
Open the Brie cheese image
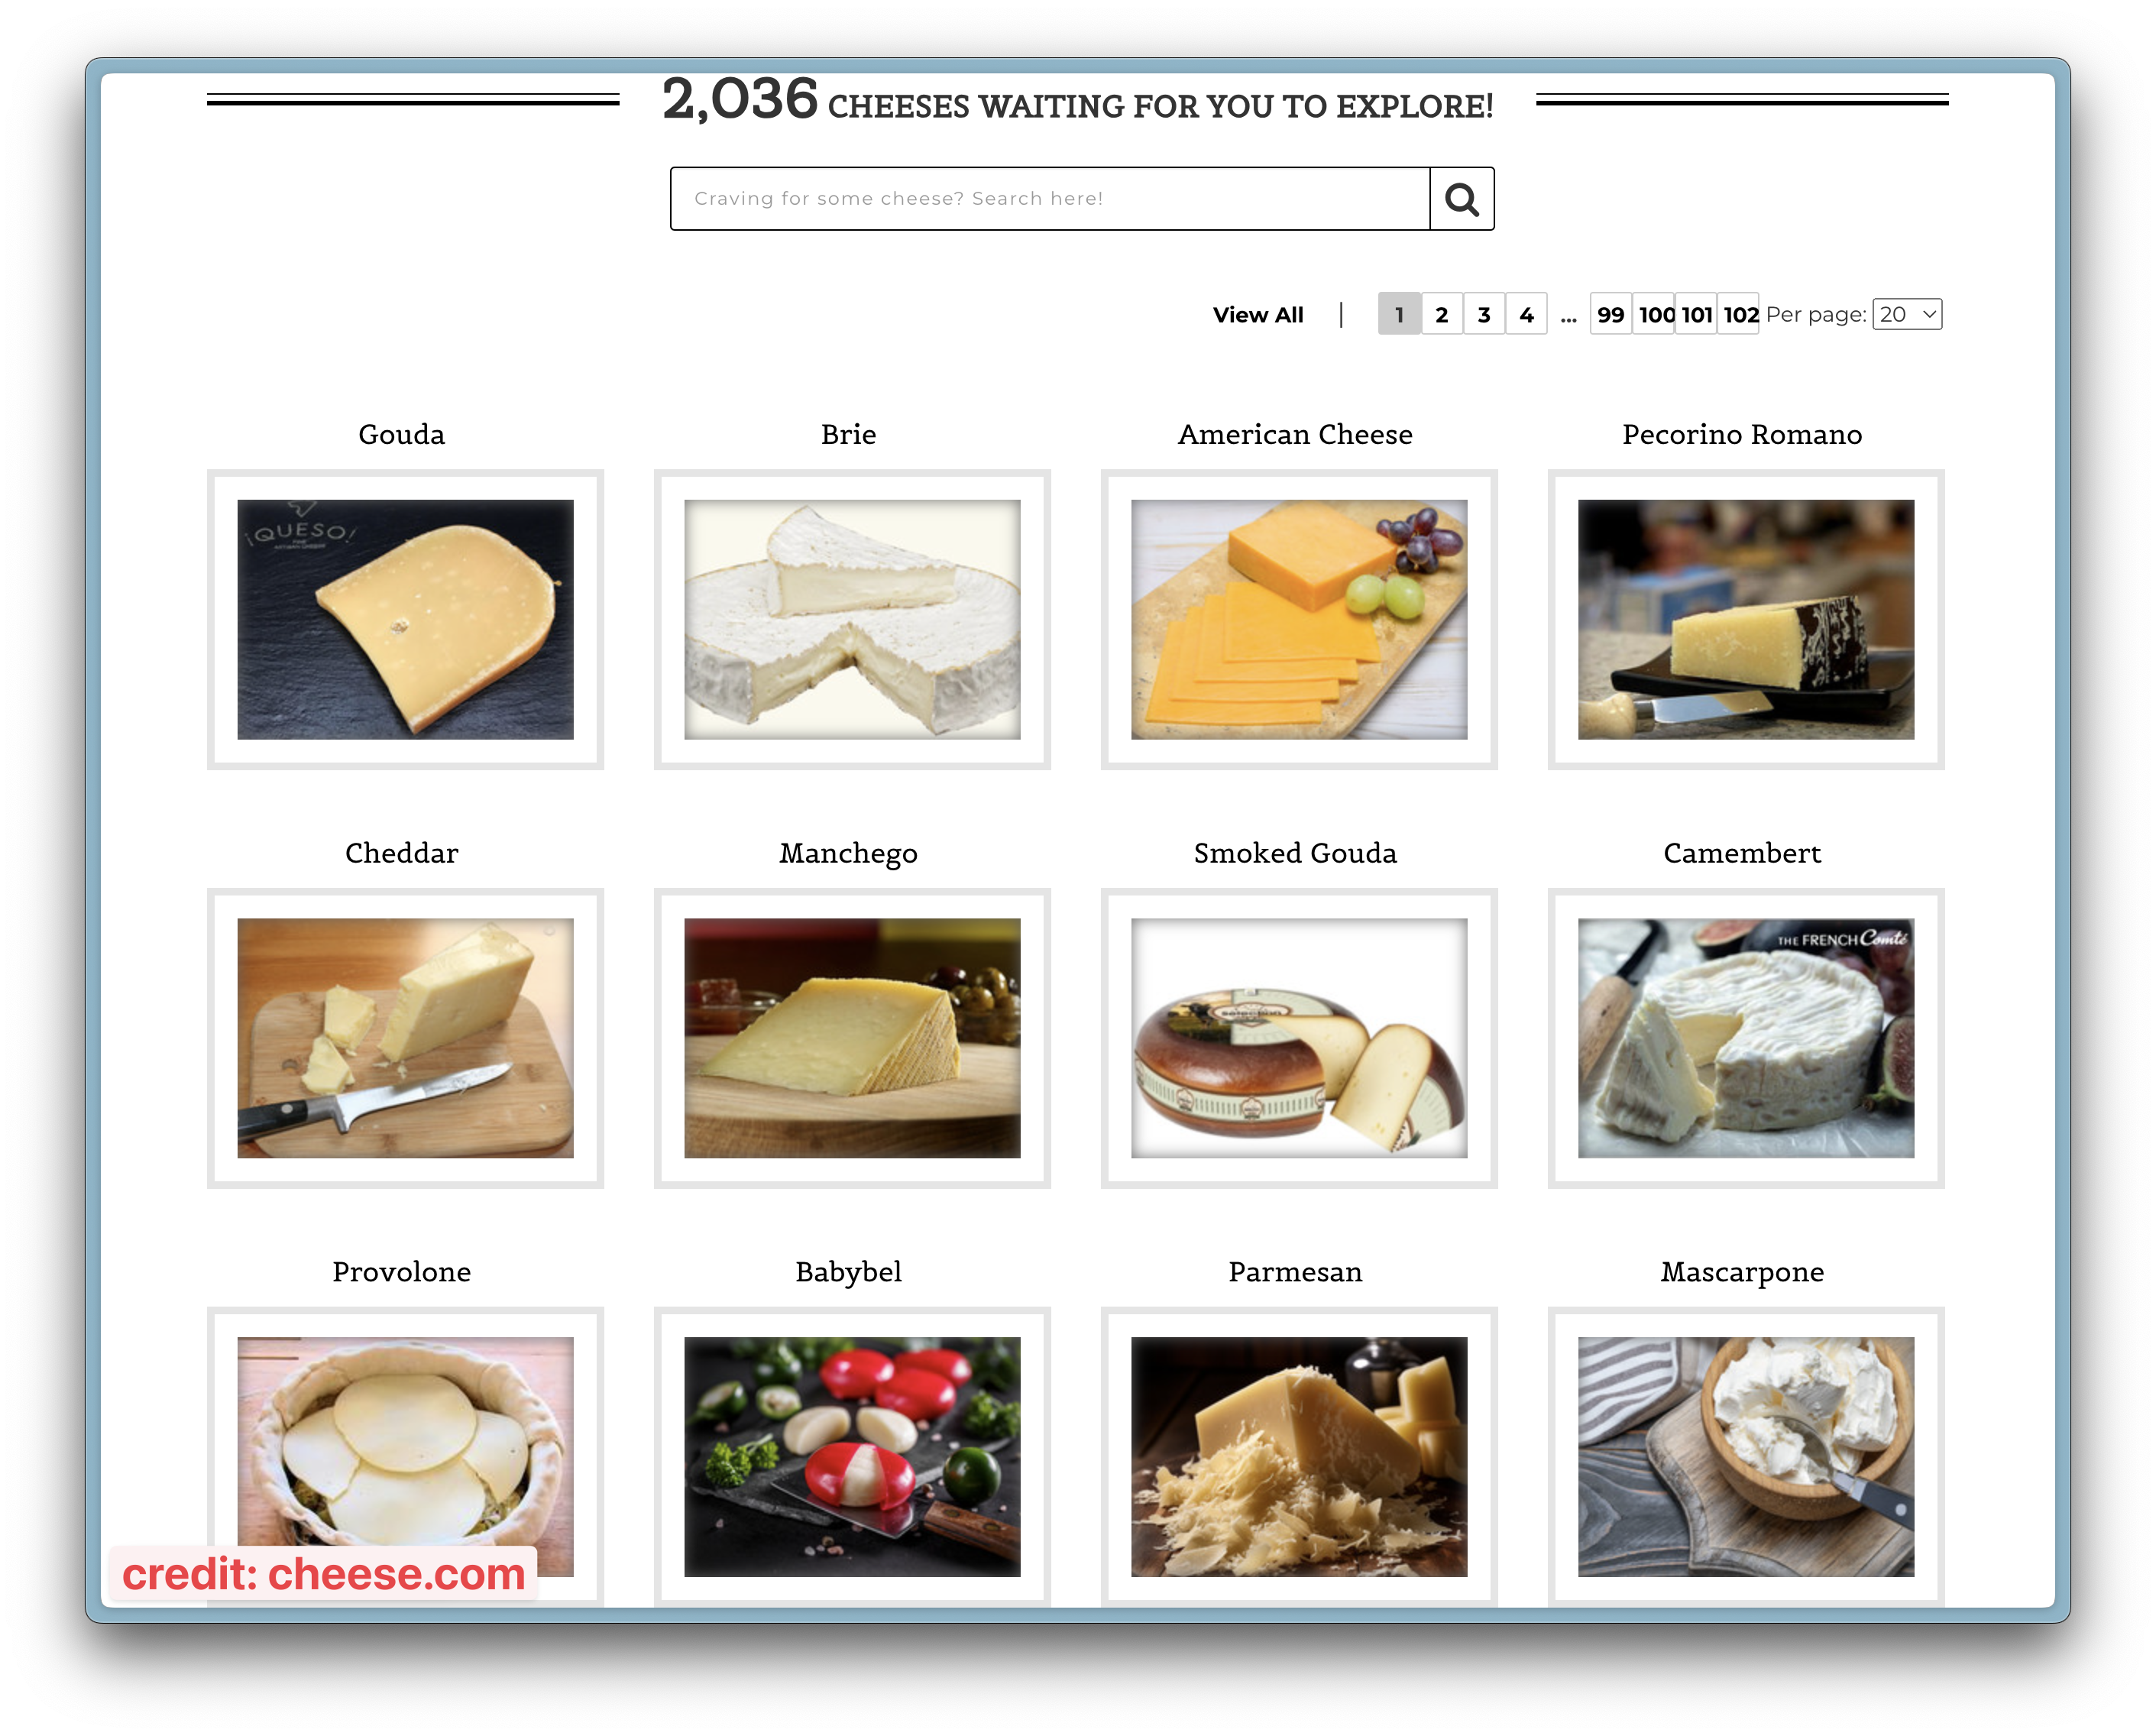pyautogui.click(x=852, y=619)
